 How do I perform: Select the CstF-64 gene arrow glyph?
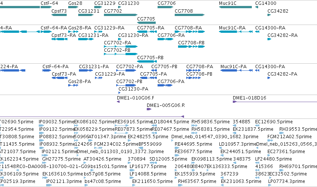[x=46, y=7]
